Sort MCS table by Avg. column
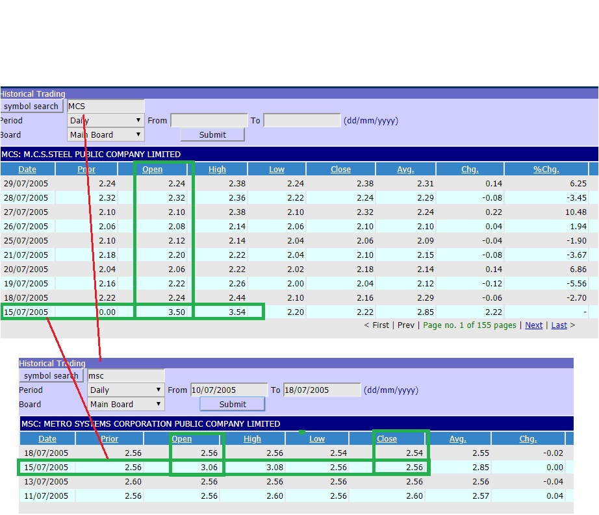This screenshot has width=599, height=515. point(405,169)
